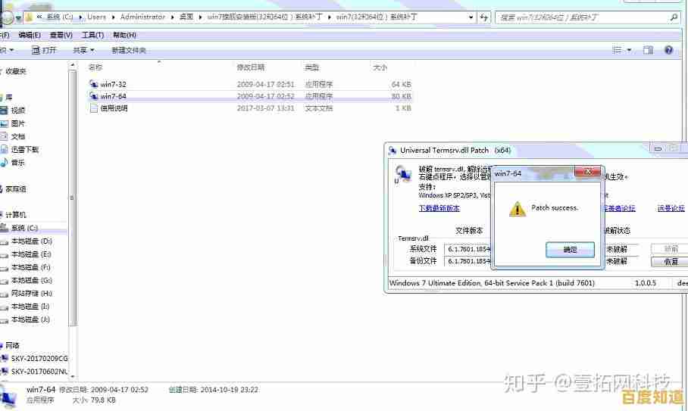Open the 工具(T) menu

[x=92, y=35]
